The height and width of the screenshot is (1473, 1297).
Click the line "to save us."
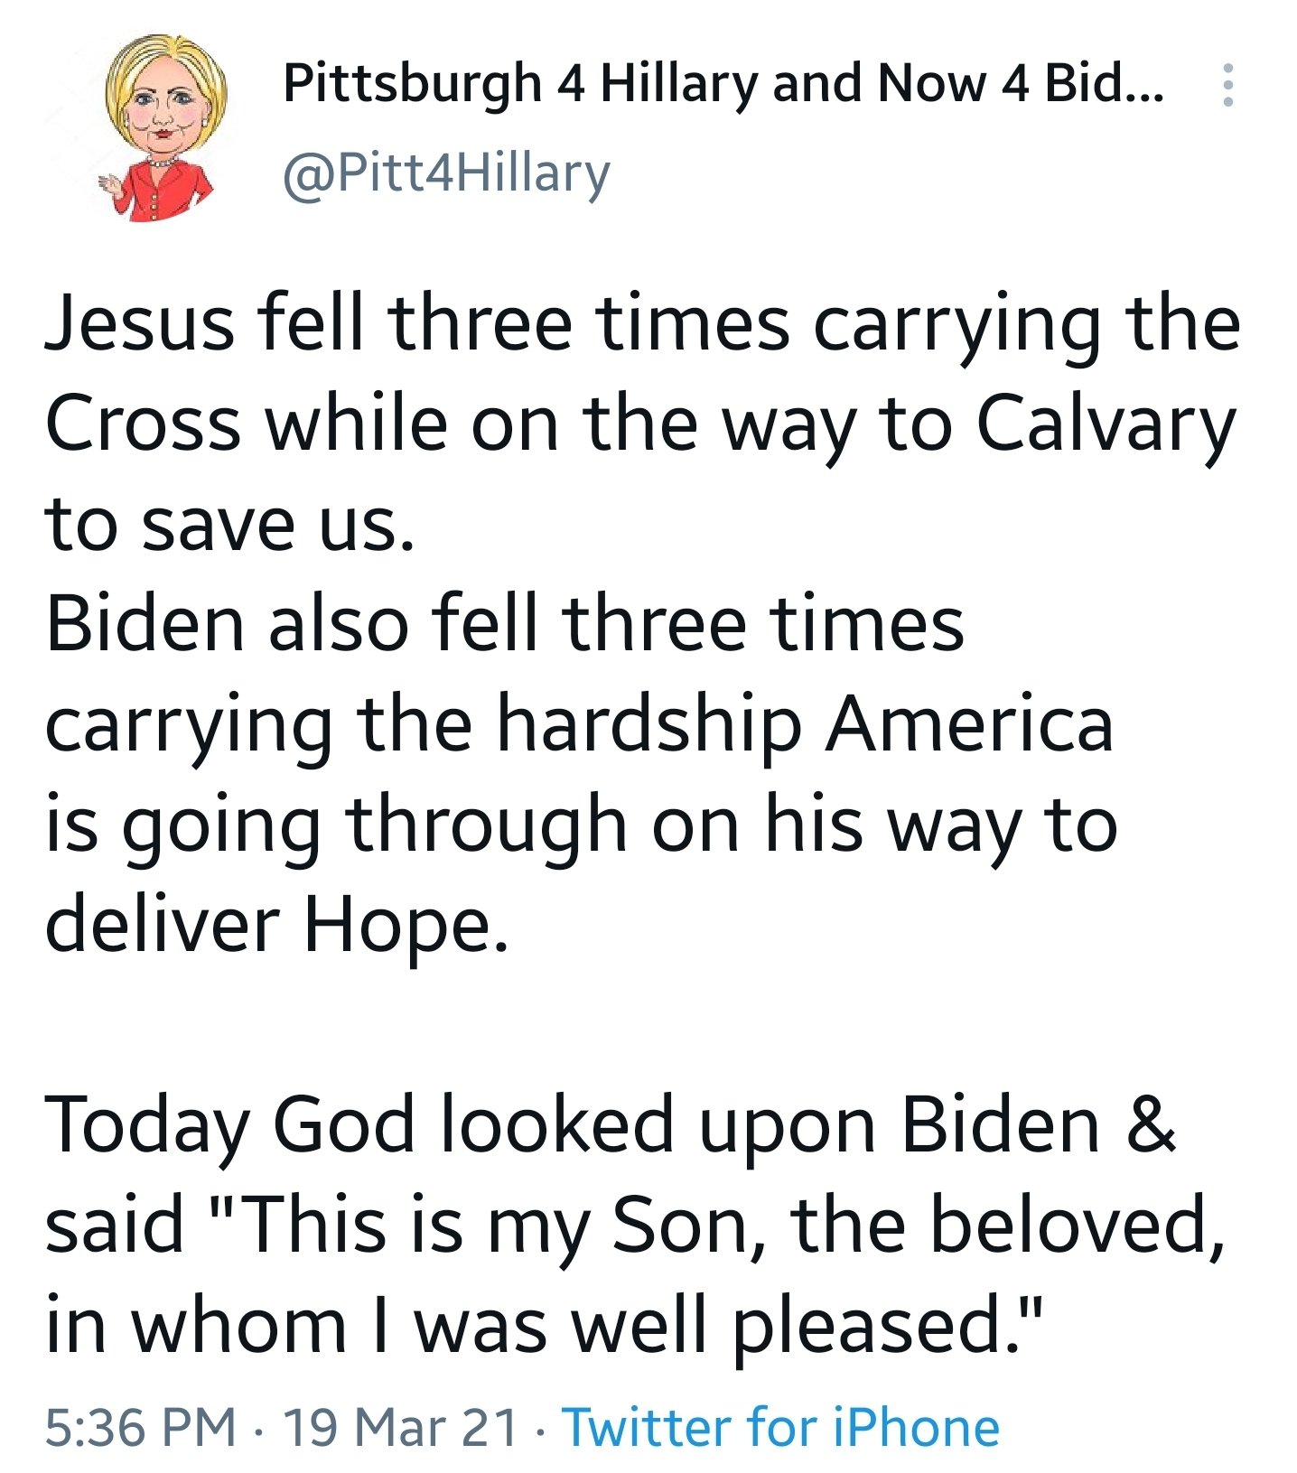click(229, 525)
